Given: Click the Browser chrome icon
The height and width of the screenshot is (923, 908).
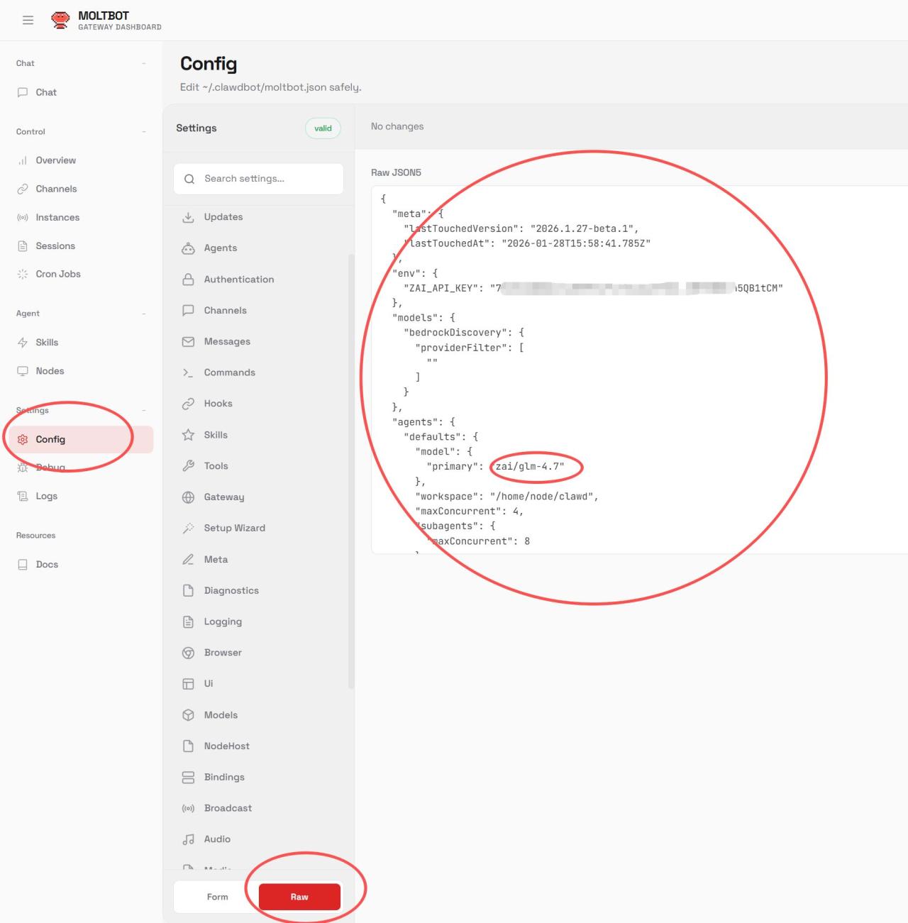Looking at the screenshot, I should [x=188, y=653].
